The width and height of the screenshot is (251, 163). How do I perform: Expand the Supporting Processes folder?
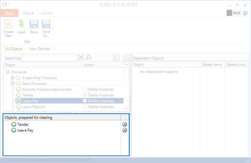(x=13, y=78)
